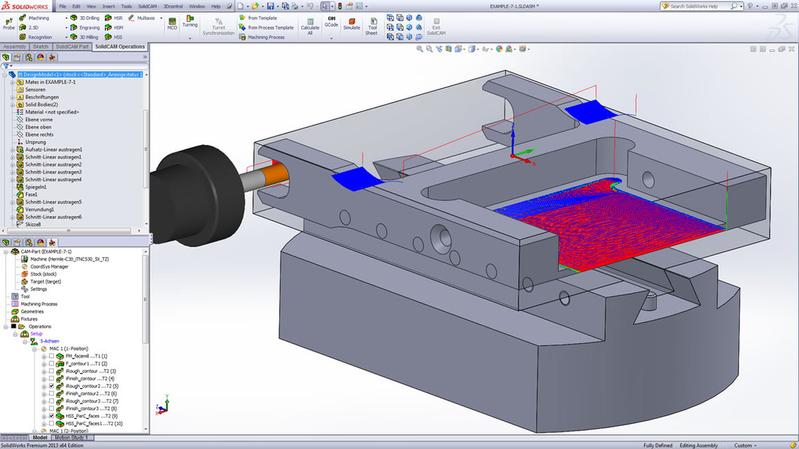
Task: Expand the Solid Bodies(2) node
Action: pos(13,104)
